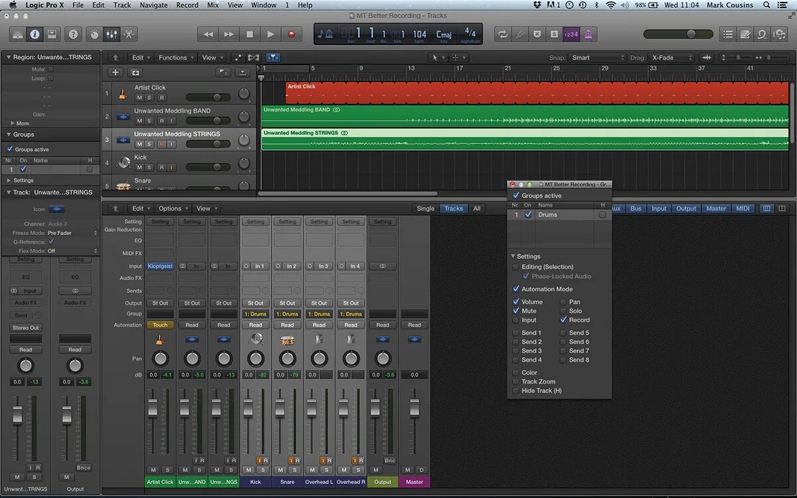Click the Kick track drum icon
Viewport: 797px width, 498px height.
coord(124,162)
